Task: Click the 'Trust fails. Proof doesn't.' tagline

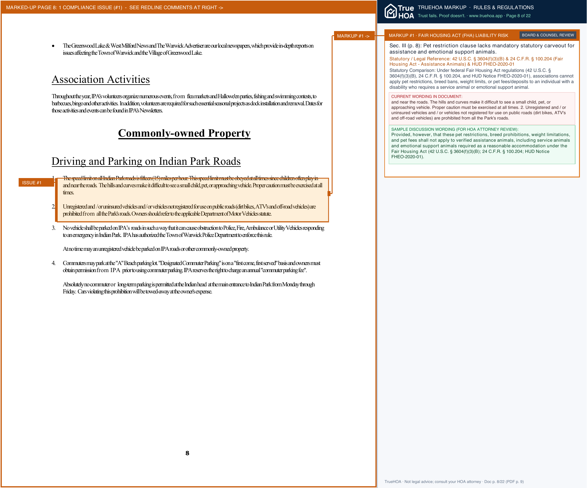Action: click(441, 16)
